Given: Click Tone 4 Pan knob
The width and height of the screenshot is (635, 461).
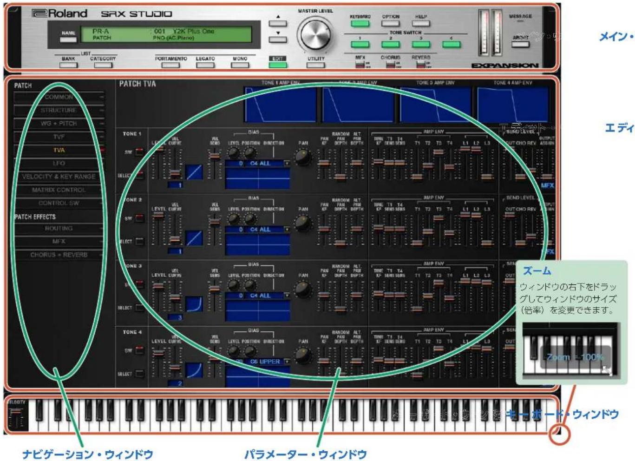Looking at the screenshot, I should pos(303,356).
